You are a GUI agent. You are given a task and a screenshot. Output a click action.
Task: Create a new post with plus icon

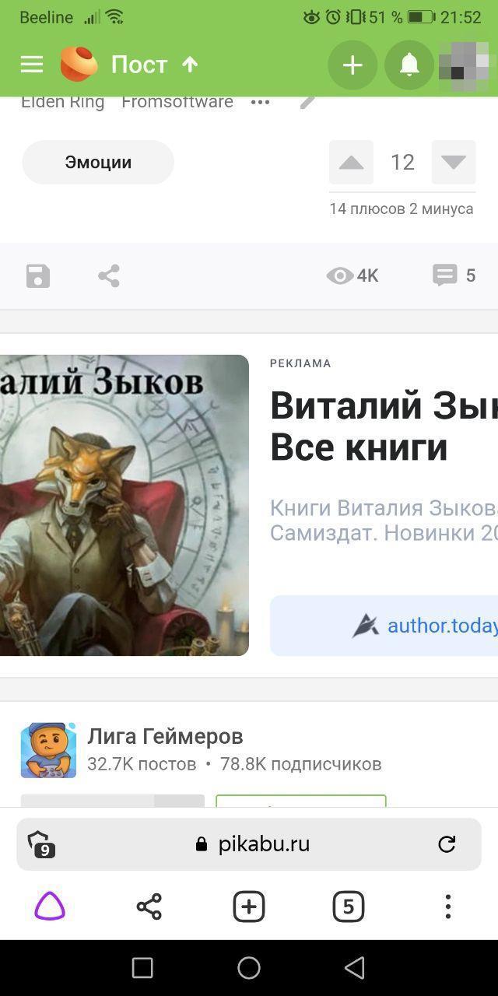(352, 65)
